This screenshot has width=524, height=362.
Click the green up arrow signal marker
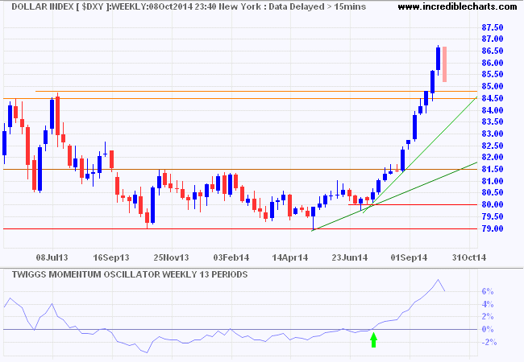pyautogui.click(x=373, y=340)
